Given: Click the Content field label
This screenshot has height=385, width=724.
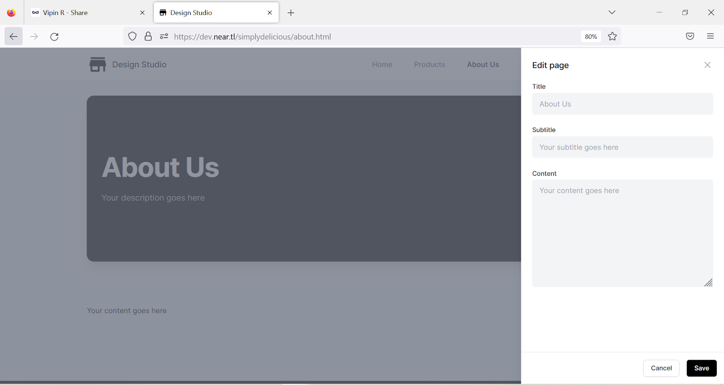Looking at the screenshot, I should 544,174.
